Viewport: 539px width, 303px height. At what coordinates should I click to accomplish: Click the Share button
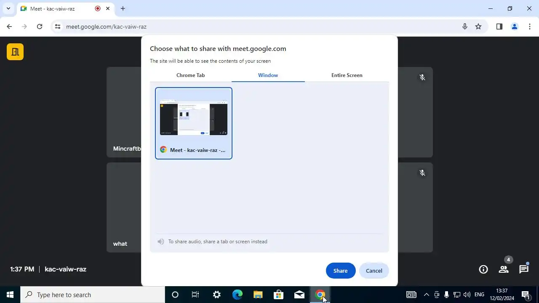pyautogui.click(x=341, y=271)
